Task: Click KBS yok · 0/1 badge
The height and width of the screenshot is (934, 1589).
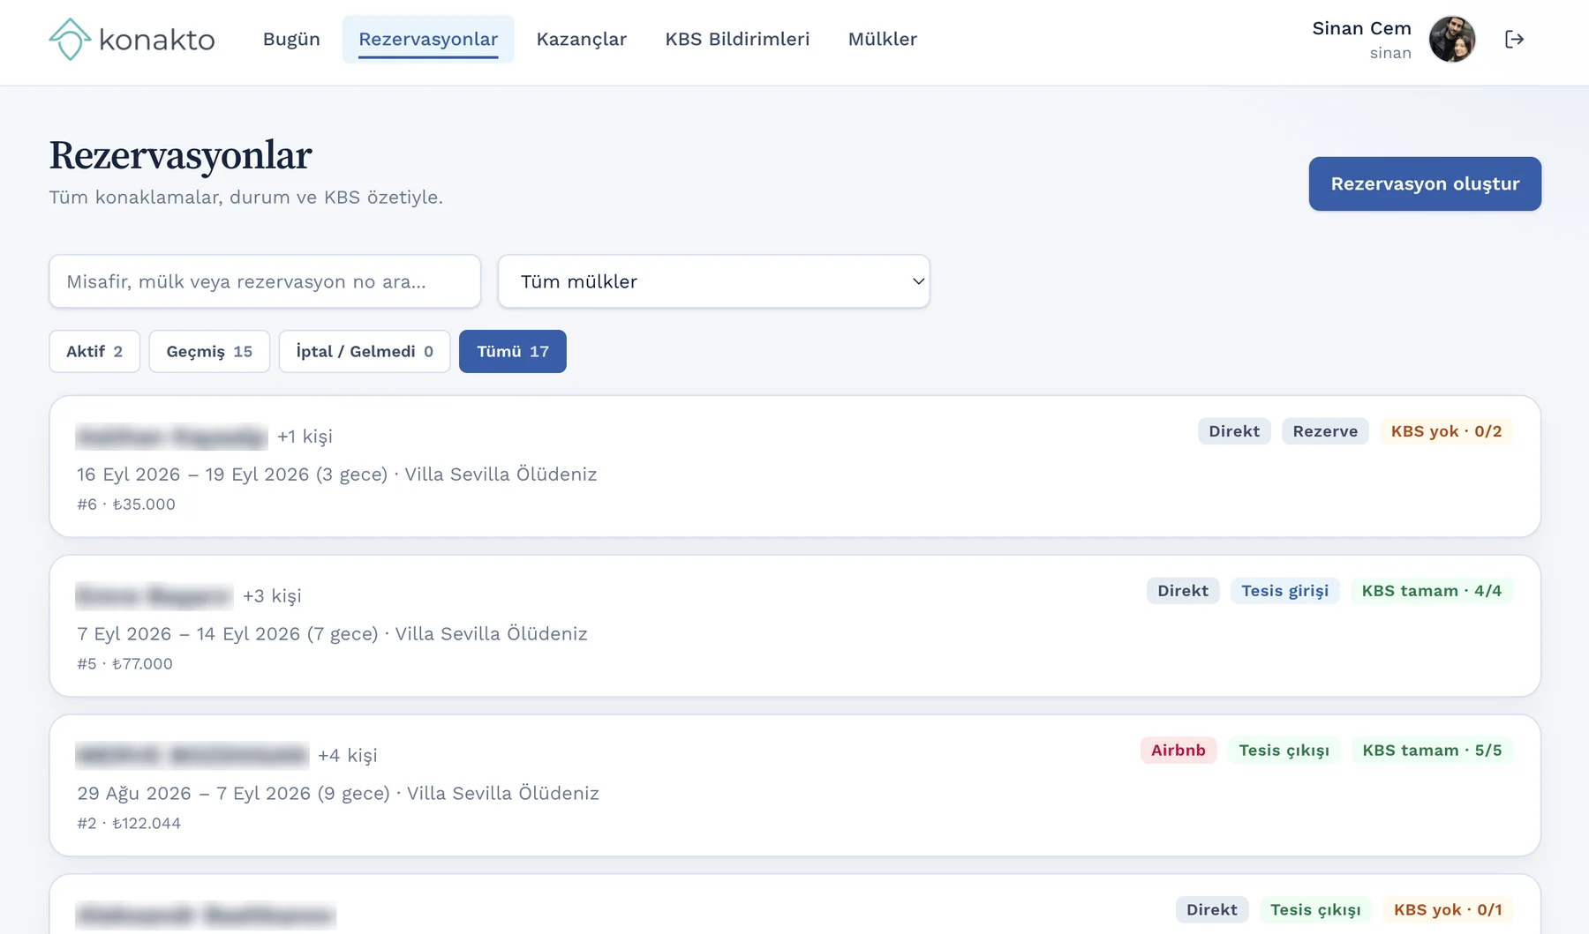Action: click(1448, 910)
